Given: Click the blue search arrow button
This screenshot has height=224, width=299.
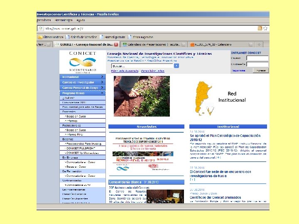Looking at the screenshot, I should (176, 66).
